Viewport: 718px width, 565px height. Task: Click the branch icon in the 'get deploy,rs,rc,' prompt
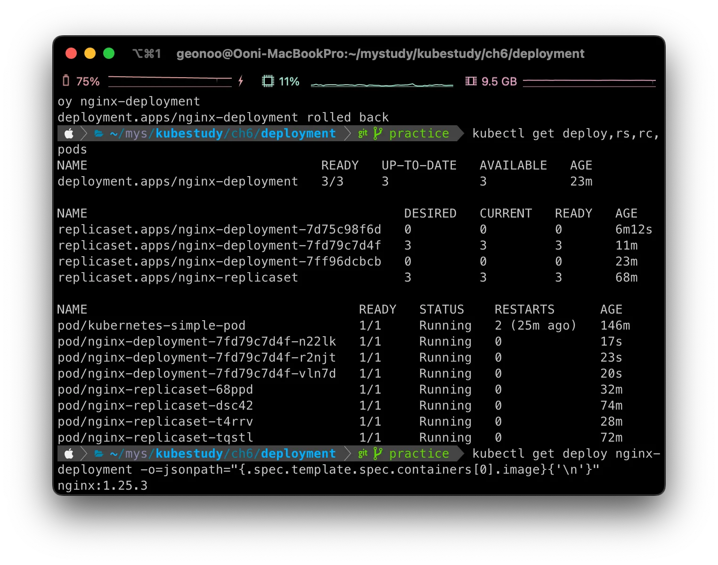[377, 133]
